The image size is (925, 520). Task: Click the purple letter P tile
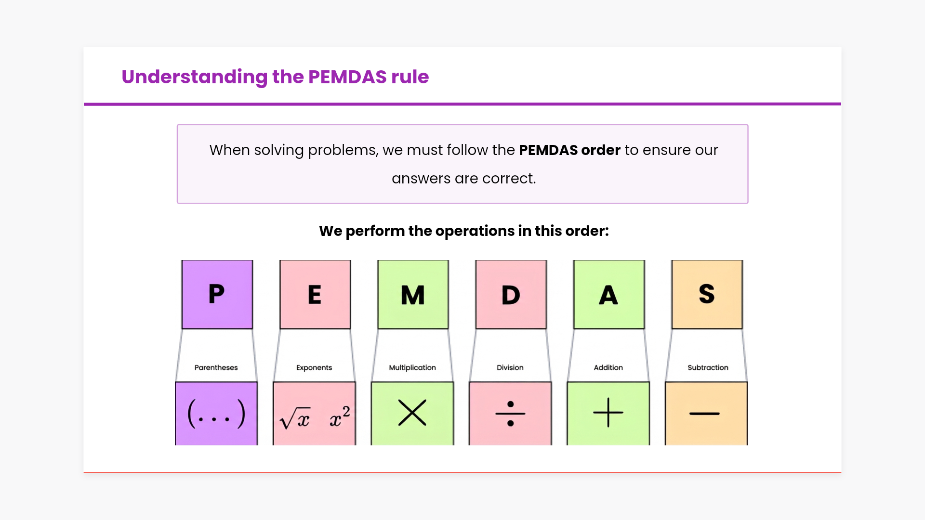click(x=217, y=294)
